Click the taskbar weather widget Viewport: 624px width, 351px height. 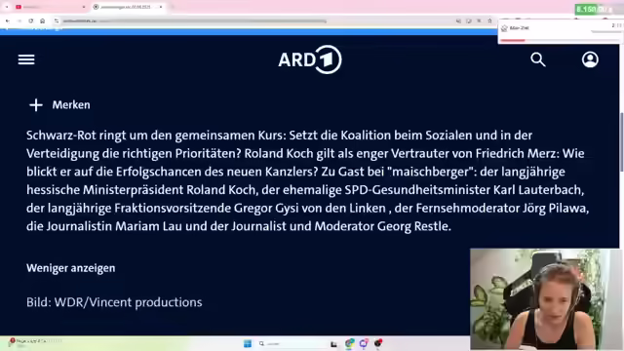point(35,342)
